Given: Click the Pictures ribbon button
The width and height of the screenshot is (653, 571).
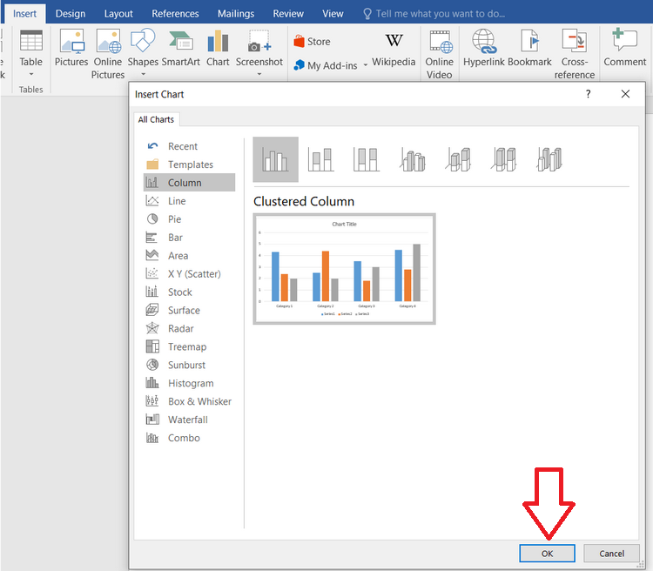Looking at the screenshot, I should [x=71, y=49].
